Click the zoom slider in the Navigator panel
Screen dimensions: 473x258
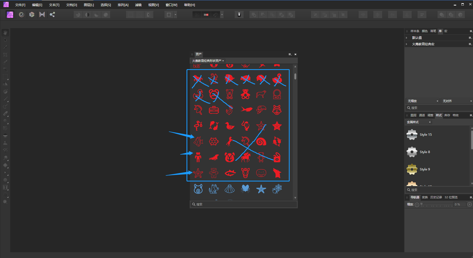tap(437, 205)
